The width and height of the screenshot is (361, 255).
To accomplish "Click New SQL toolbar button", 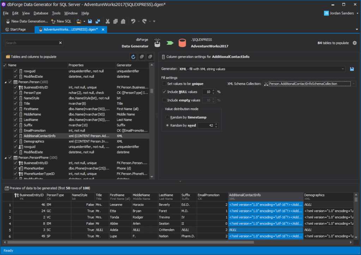I will [61, 21].
